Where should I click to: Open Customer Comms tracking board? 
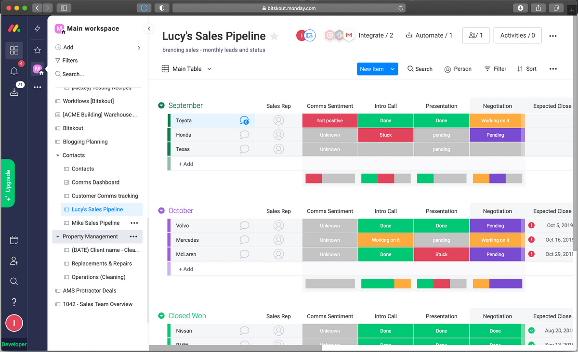click(x=105, y=196)
